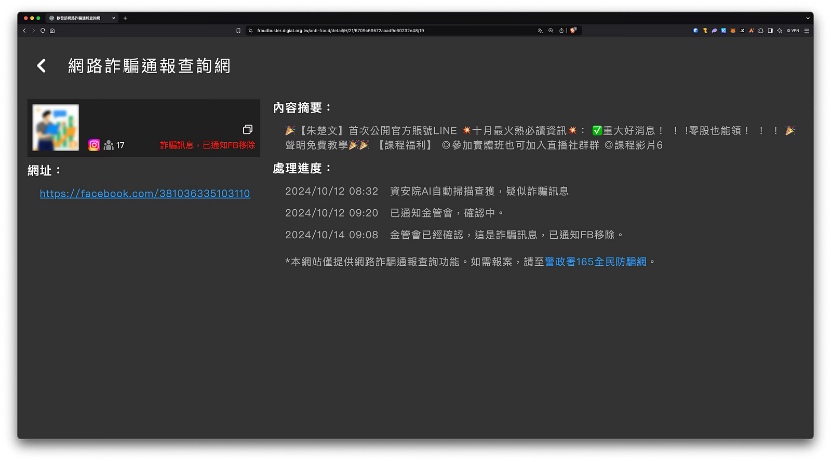Go back with the browser back button
Screen dimensions: 831x462
click(x=24, y=31)
